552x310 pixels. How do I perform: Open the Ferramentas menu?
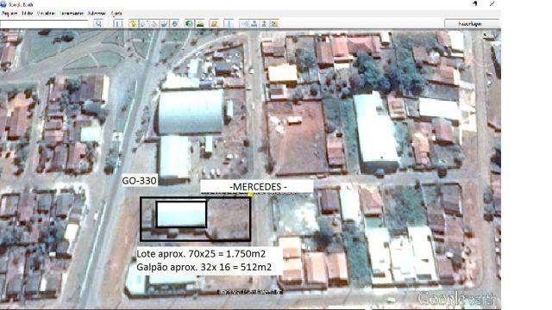click(x=72, y=14)
